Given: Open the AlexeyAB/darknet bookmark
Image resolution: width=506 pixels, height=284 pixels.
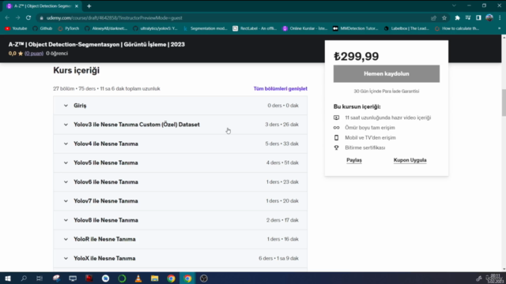Looking at the screenshot, I should (106, 28).
